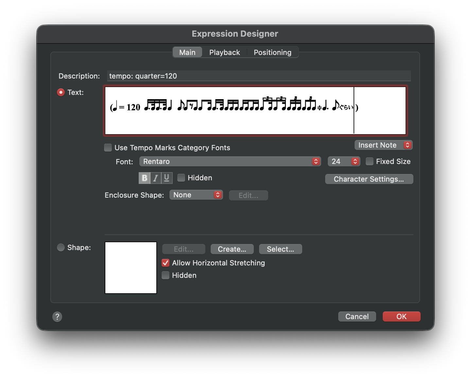Toggle Underline text style button
Image resolution: width=471 pixels, height=379 pixels.
click(167, 178)
